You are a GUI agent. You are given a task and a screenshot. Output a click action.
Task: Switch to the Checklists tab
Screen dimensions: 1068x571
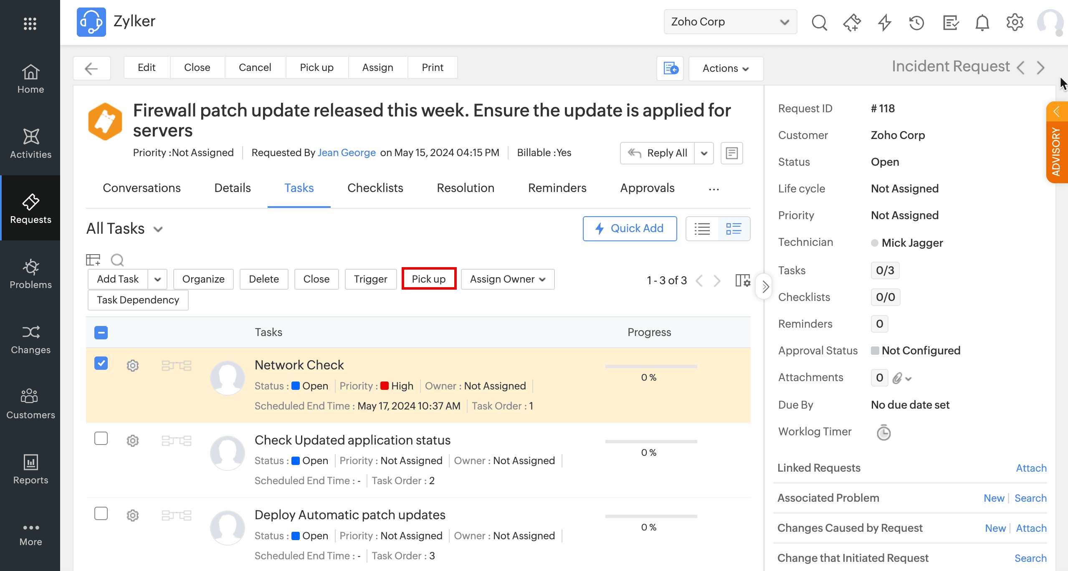(x=375, y=188)
